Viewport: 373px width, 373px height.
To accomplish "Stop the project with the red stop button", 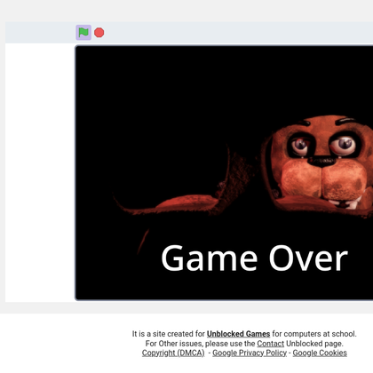I will [x=99, y=33].
